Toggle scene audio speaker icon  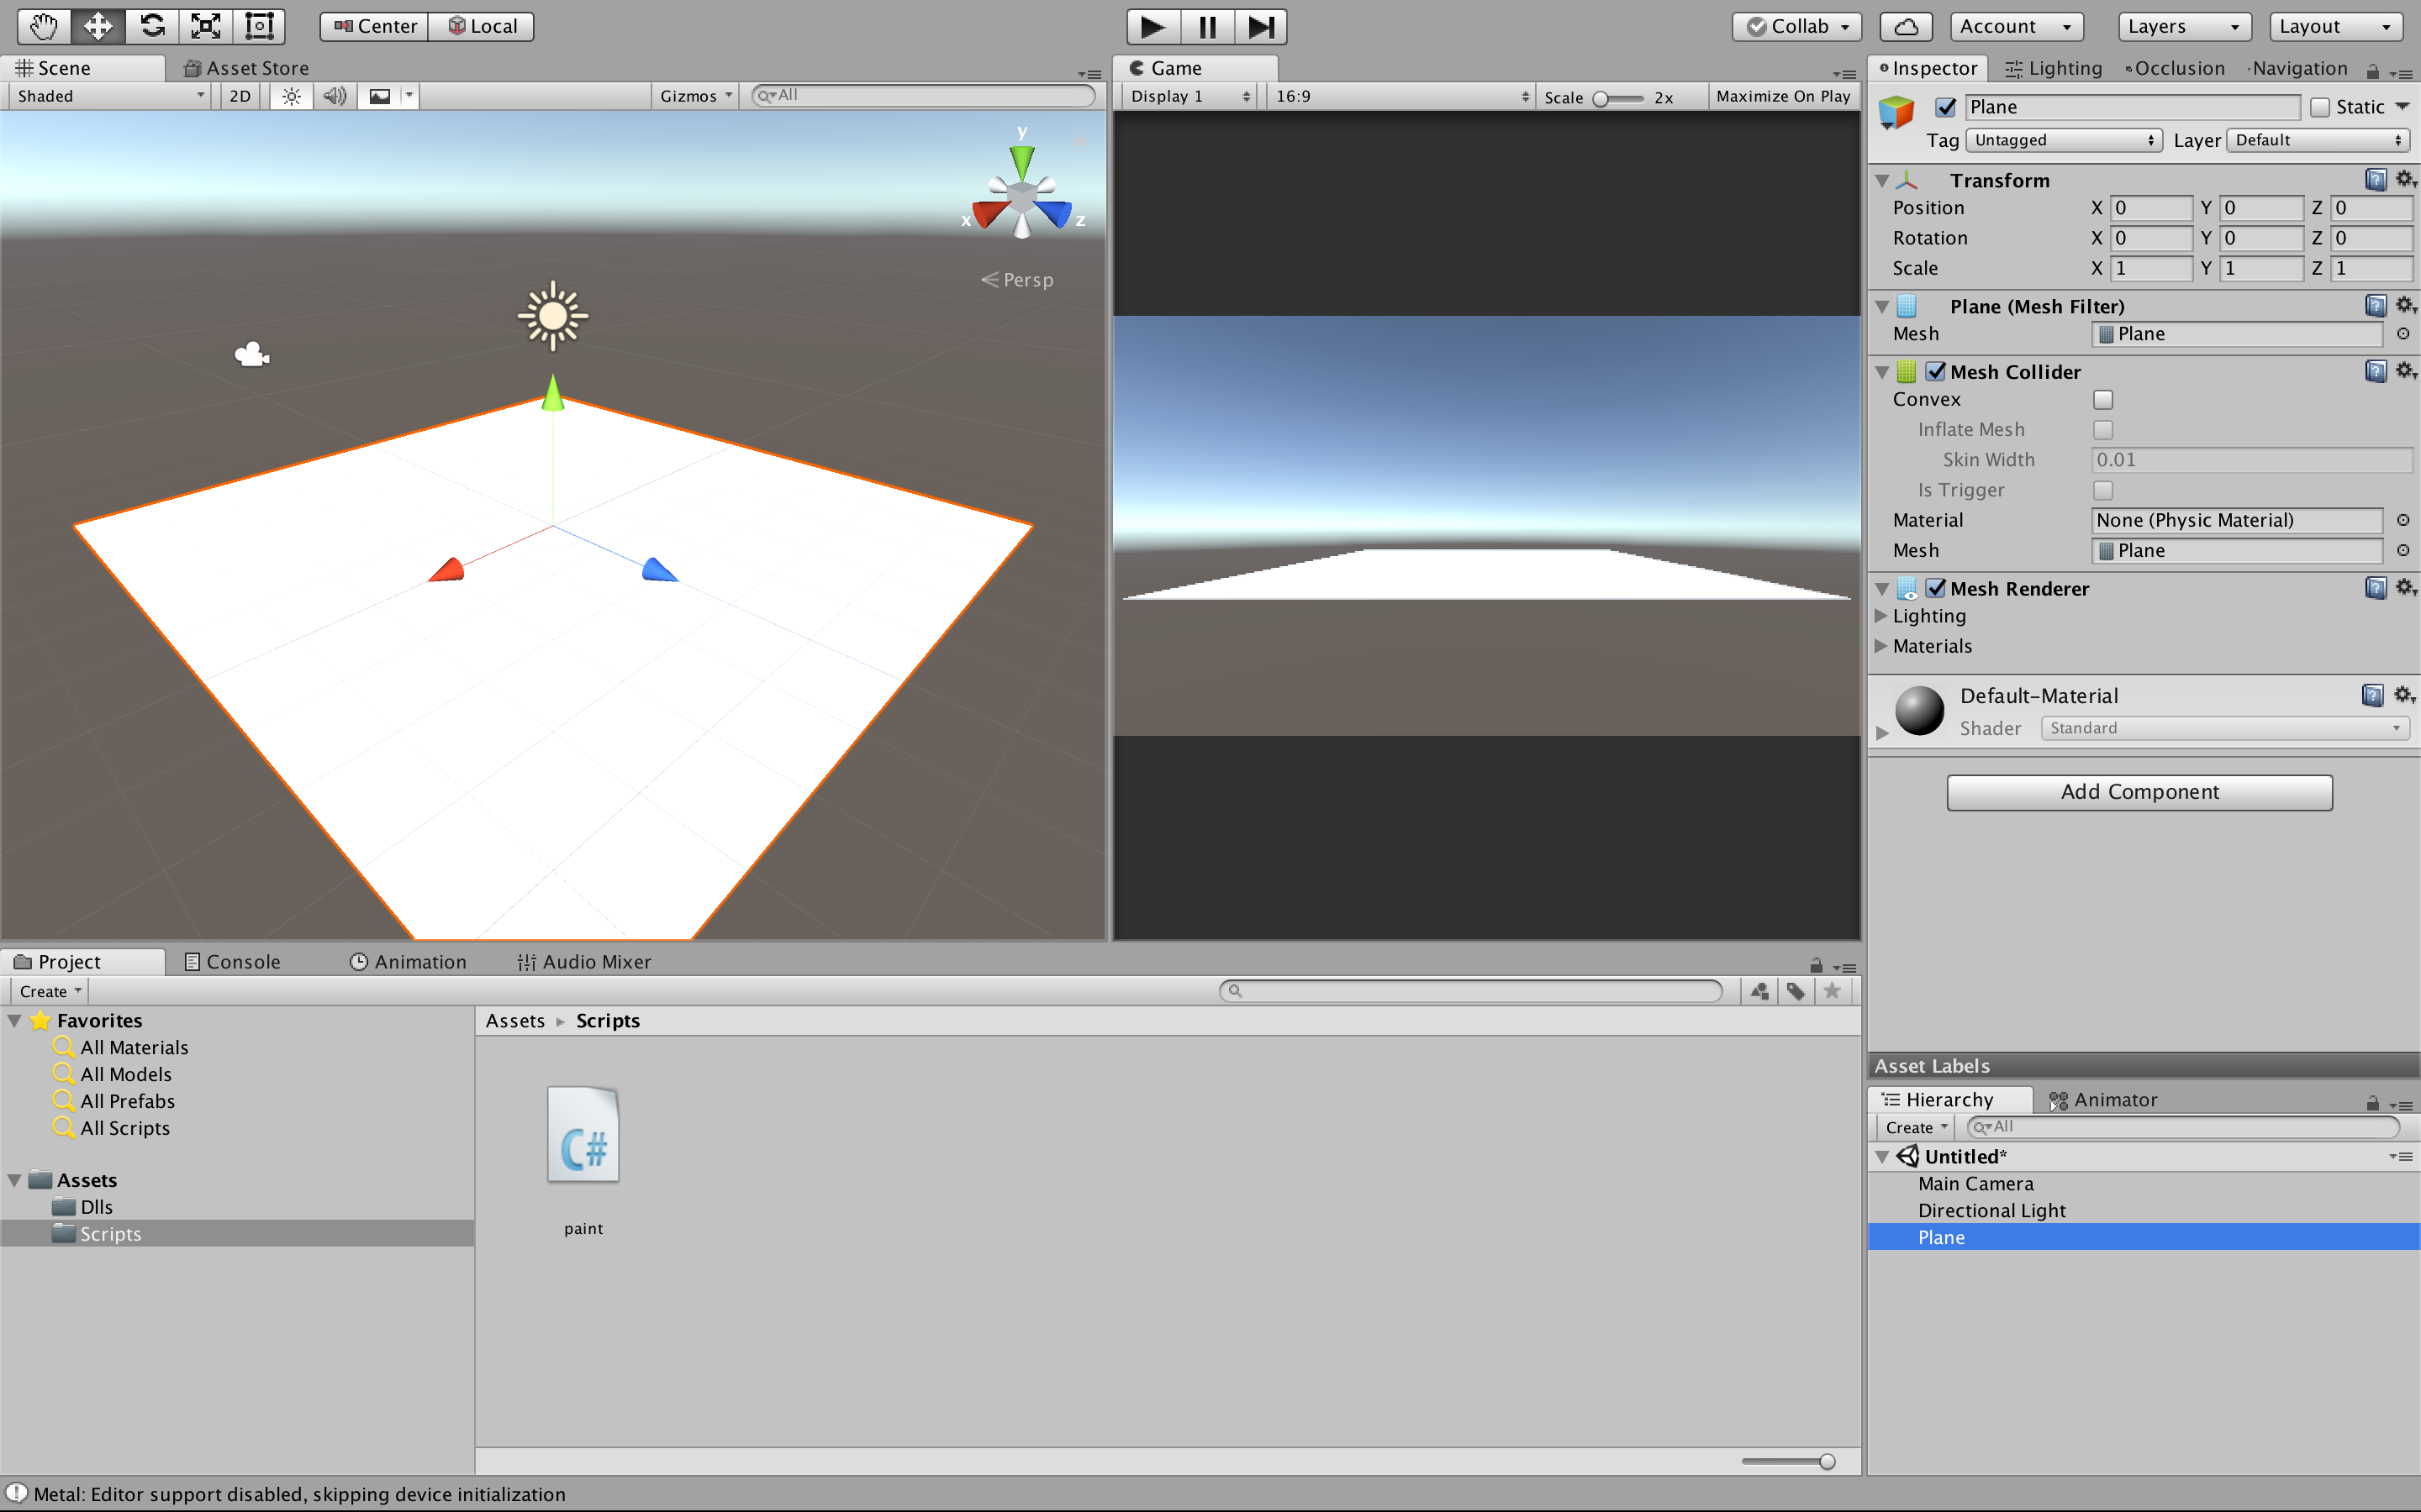click(x=335, y=96)
